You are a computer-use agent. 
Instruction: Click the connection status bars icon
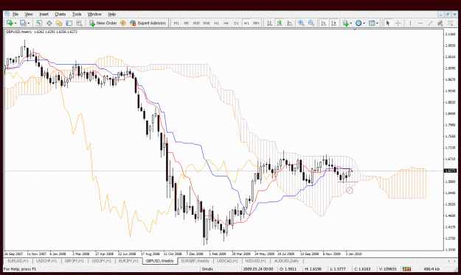click(407, 269)
